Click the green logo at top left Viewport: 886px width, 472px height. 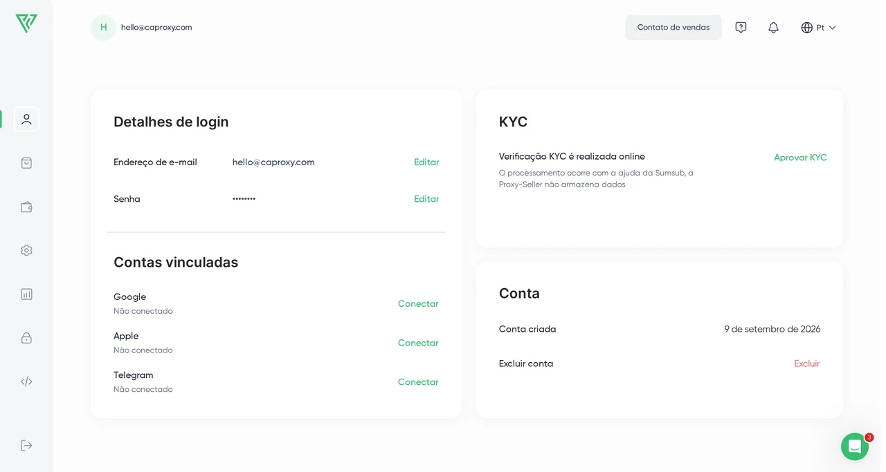tap(26, 23)
